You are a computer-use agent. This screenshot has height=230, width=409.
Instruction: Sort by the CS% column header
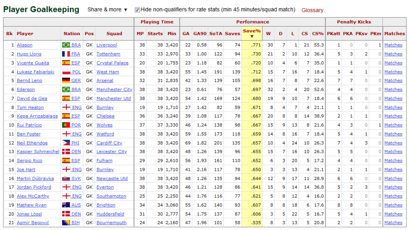point(318,33)
